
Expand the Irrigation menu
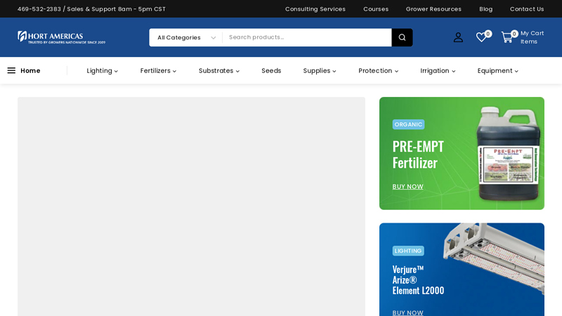point(438,70)
